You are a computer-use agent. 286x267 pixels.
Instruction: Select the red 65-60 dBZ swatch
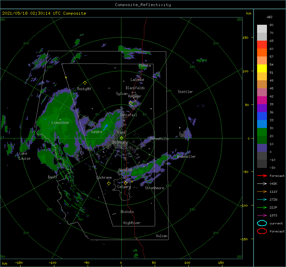coord(262,45)
